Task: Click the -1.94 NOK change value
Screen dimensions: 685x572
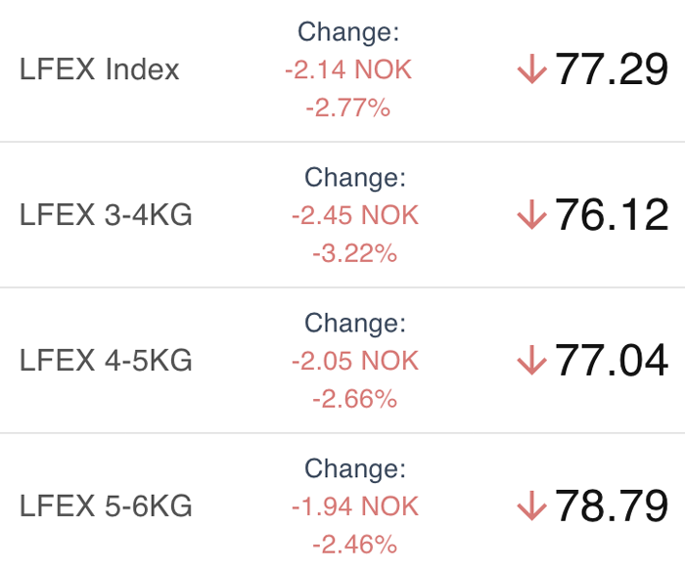Action: (354, 506)
